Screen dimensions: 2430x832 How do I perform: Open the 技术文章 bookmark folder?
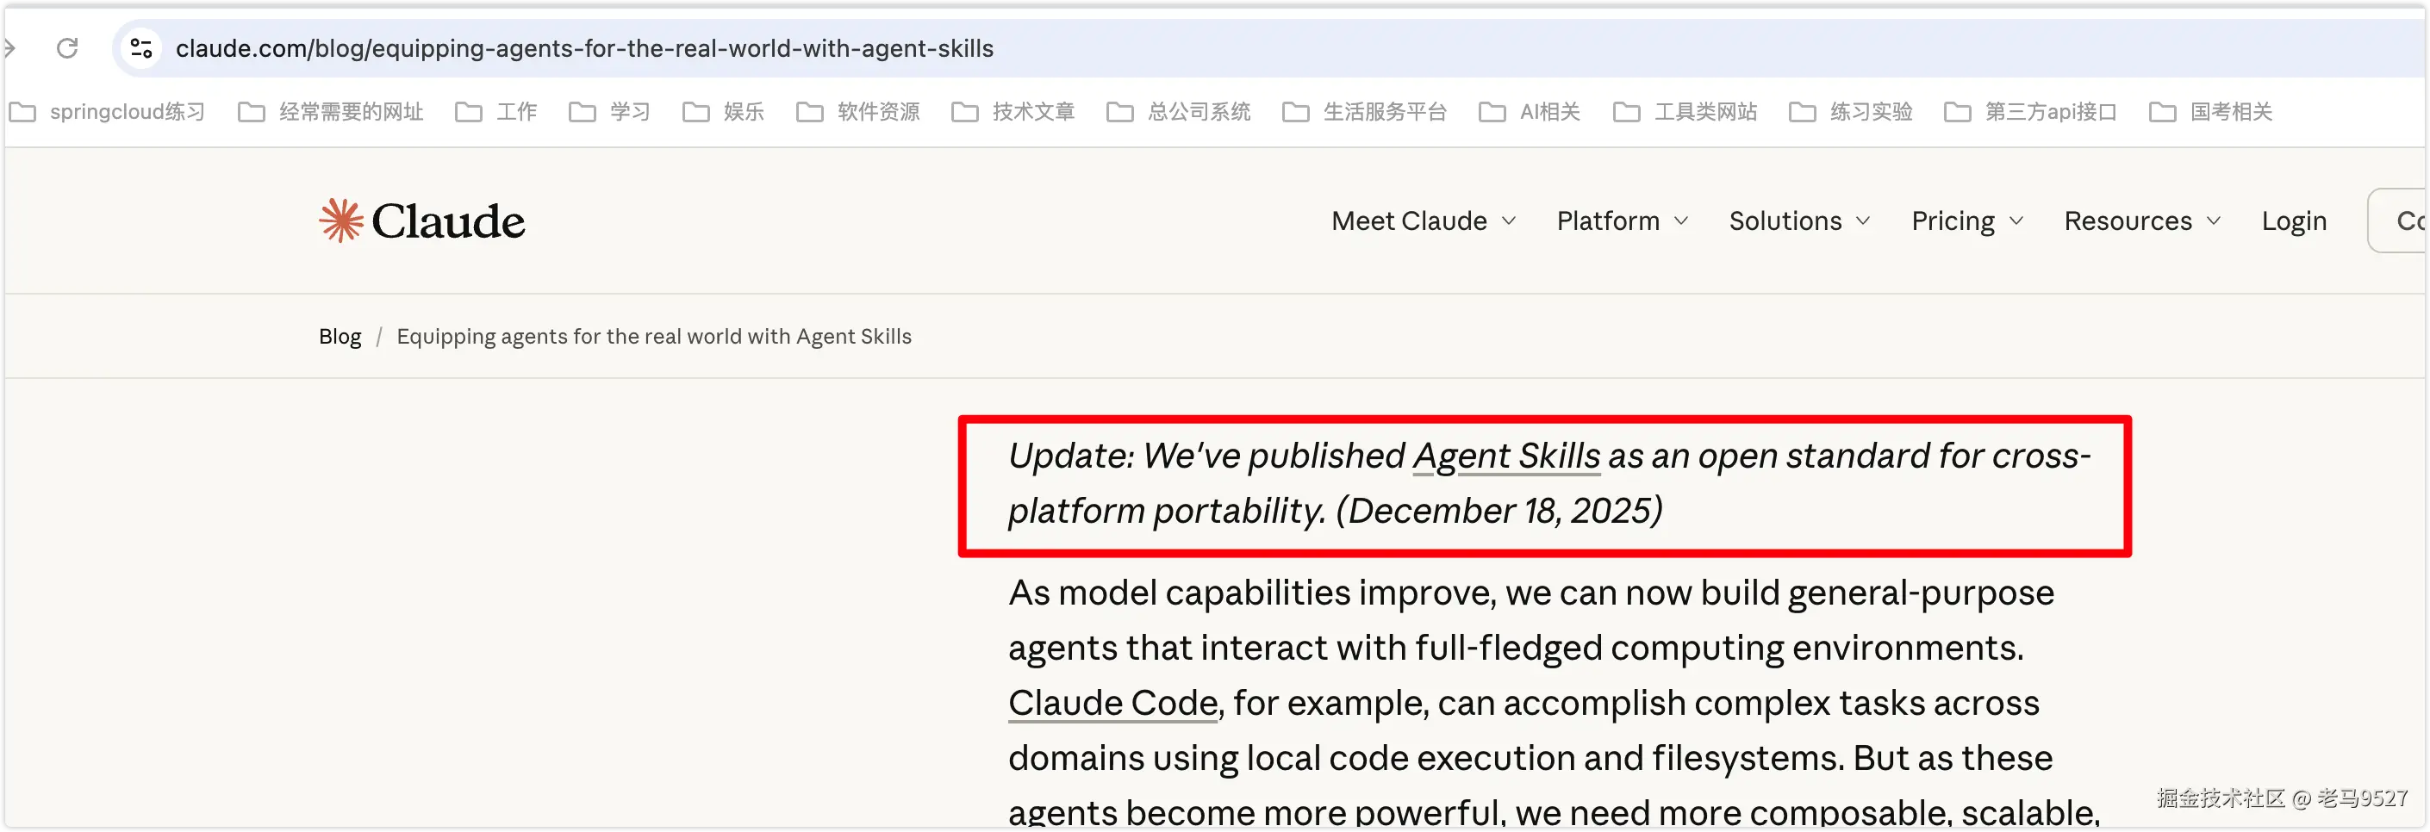point(1013,112)
